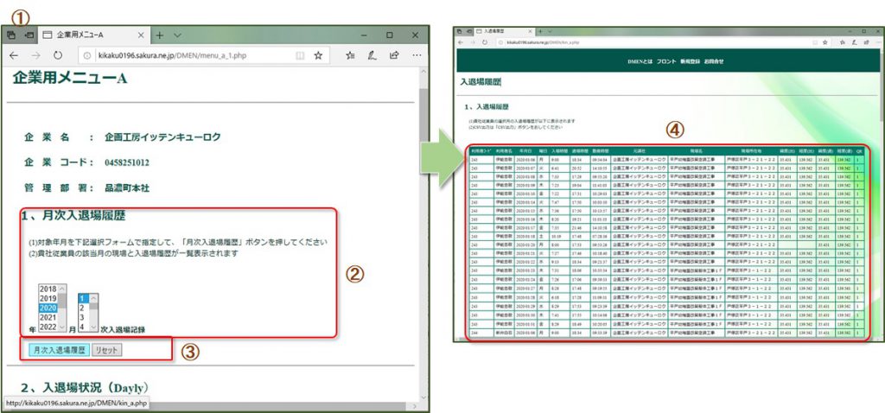Click the 月次入退場履歴 button
This screenshot has height=413, width=885.
60,350
